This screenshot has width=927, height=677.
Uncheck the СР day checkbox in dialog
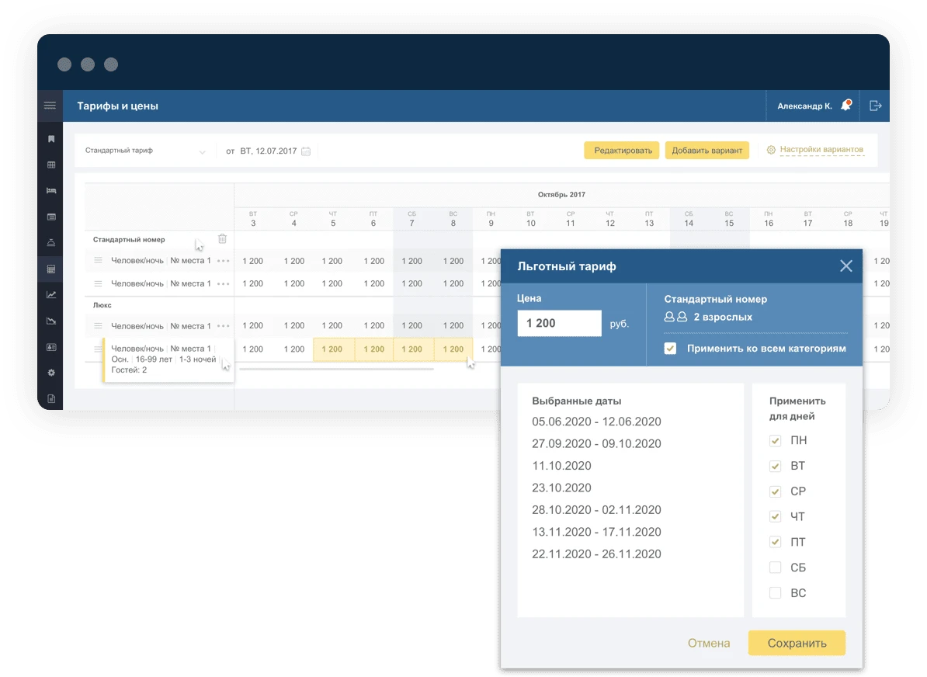point(775,491)
